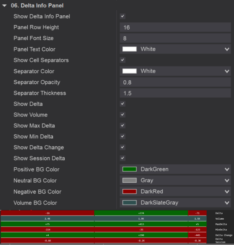
Task: Toggle Show Delta Info Panel checkbox
Action: [123, 16]
